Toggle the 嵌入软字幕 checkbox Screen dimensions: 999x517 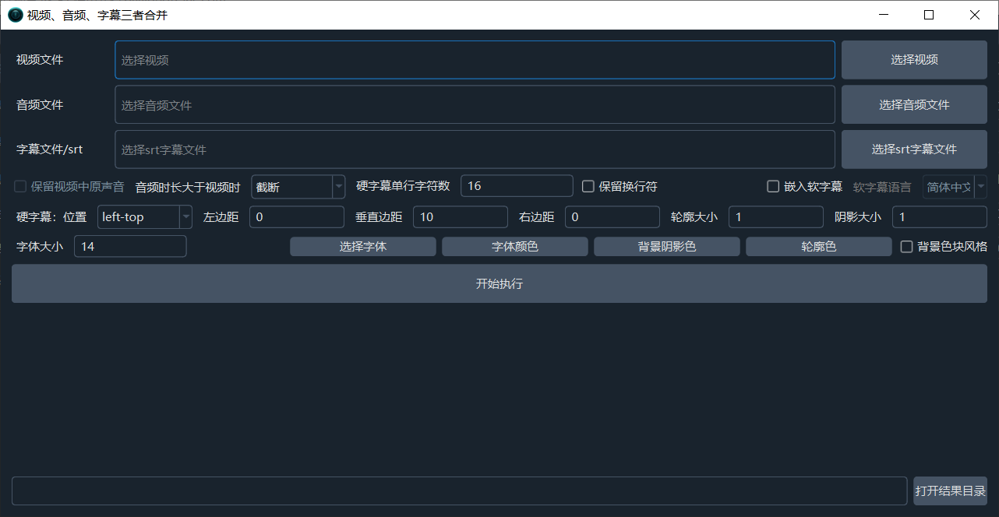pos(774,187)
